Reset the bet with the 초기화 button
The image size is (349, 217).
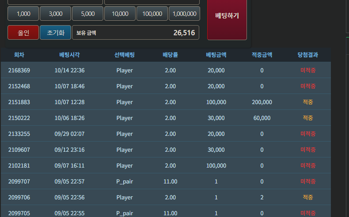[55, 33]
